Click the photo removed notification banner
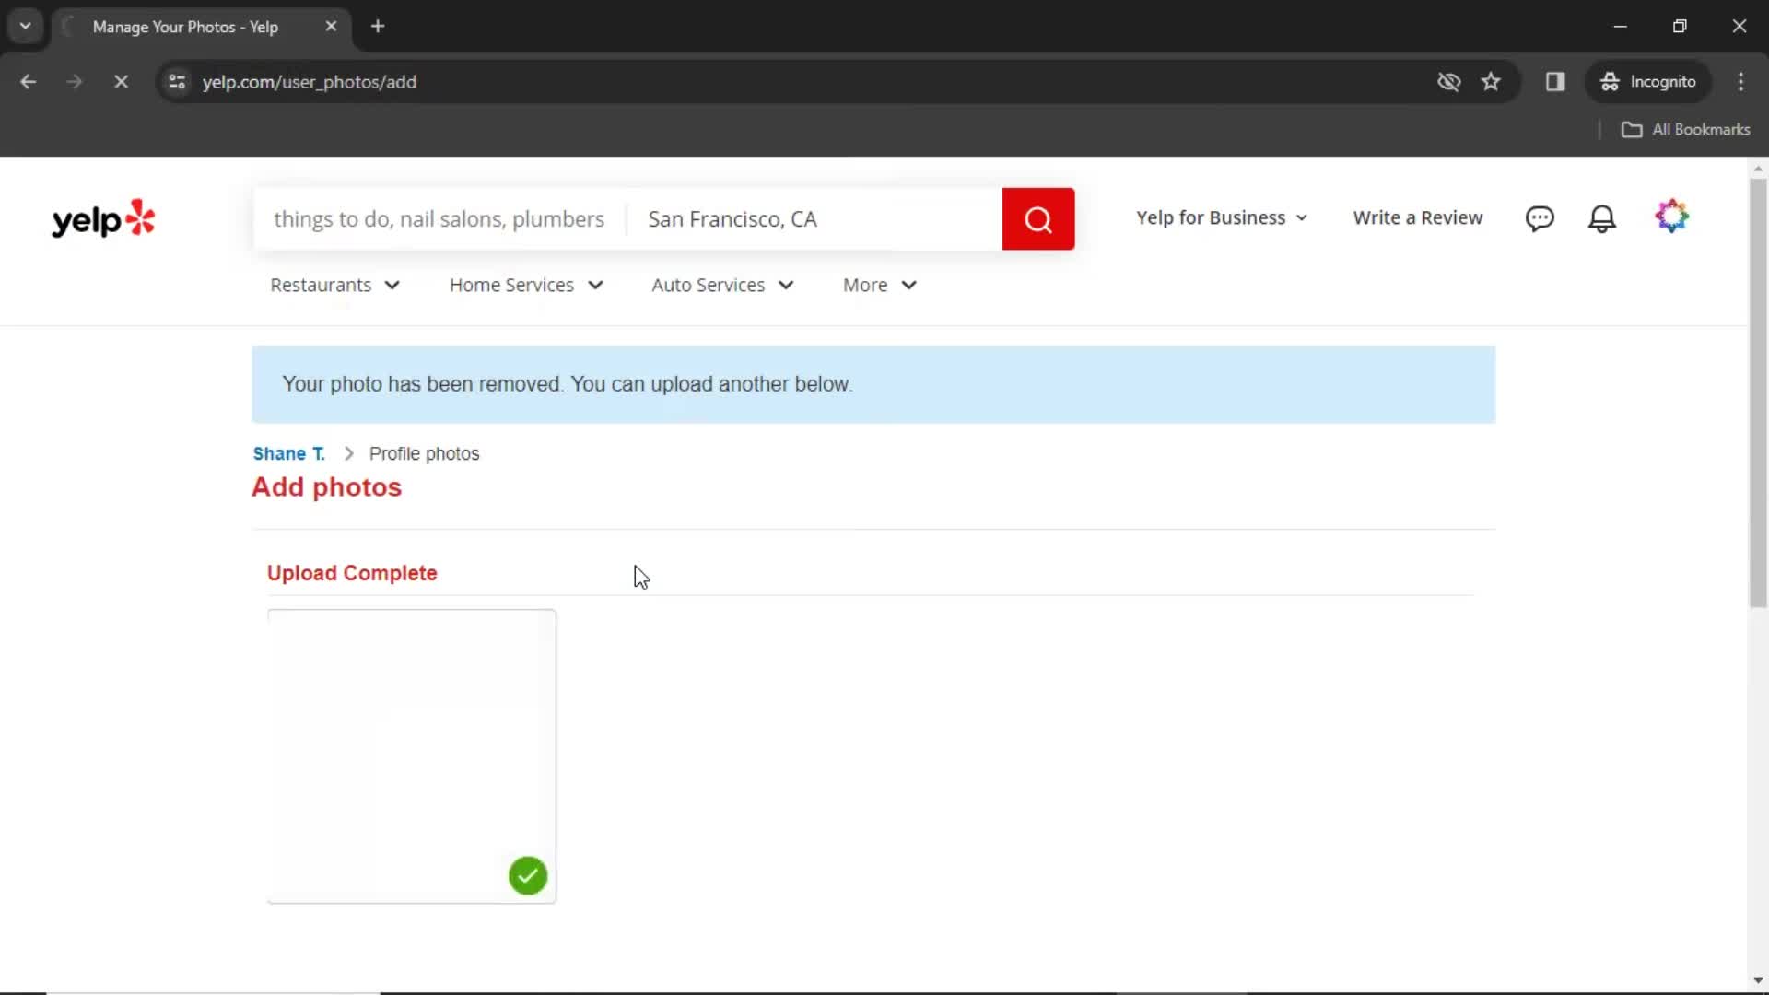Viewport: 1769px width, 995px height. tap(873, 384)
